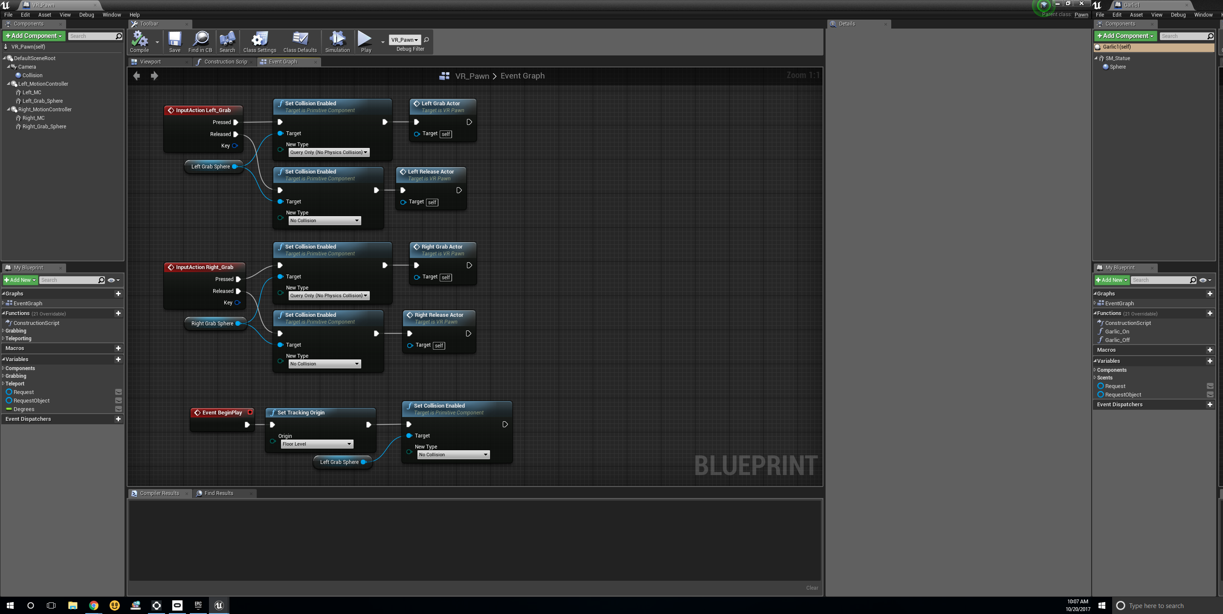The height and width of the screenshot is (614, 1223).
Task: Open Task View on the taskbar
Action: [x=51, y=605]
